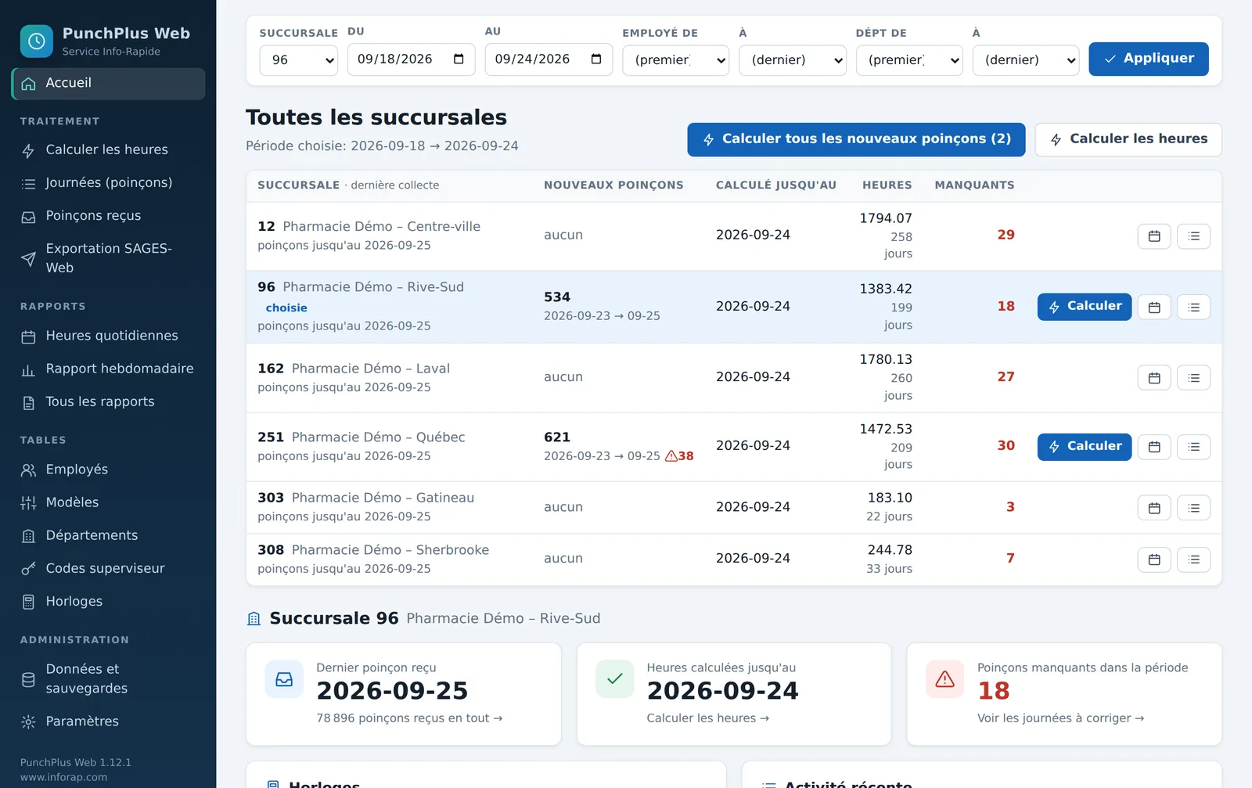Open calendar icon in Sherbrooke row

click(x=1154, y=560)
